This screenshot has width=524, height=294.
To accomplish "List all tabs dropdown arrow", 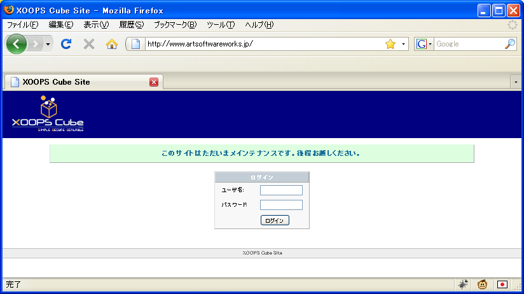I will [515, 82].
